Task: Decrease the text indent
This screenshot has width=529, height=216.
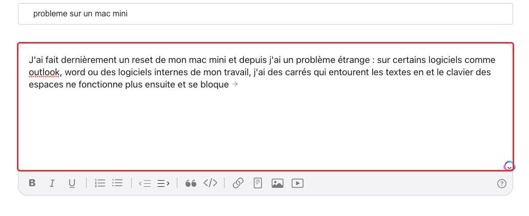Action: coord(145,183)
